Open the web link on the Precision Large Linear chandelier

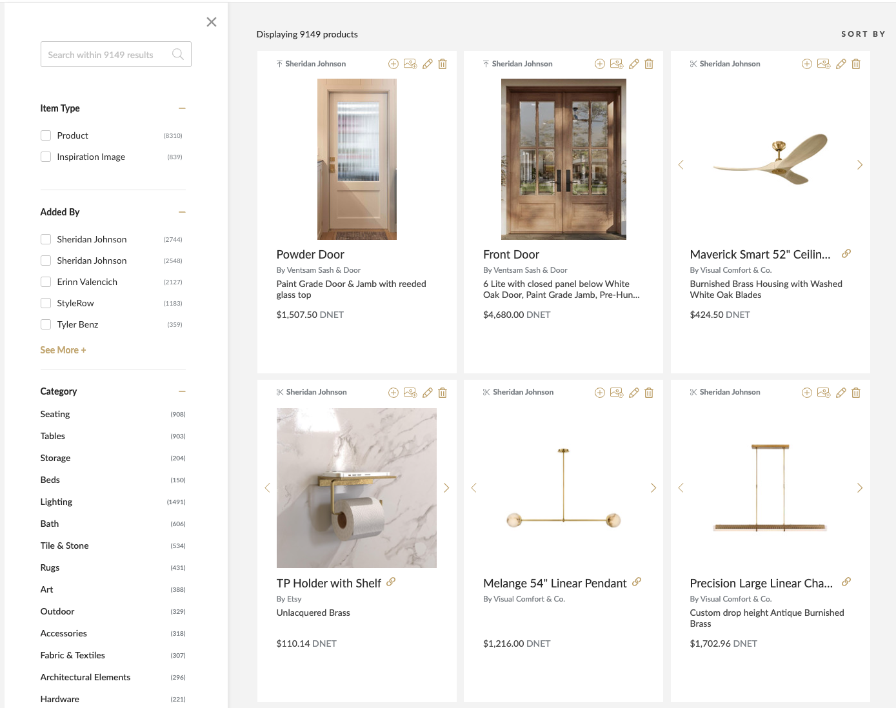click(x=846, y=581)
